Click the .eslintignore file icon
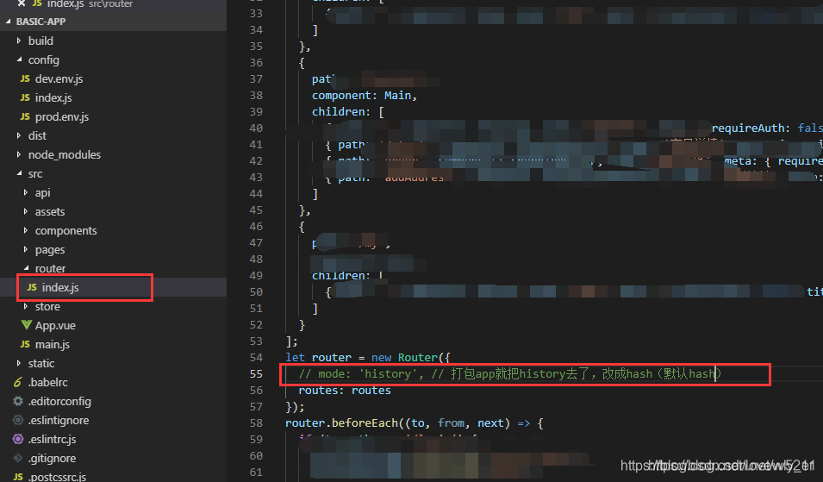Screen dimensions: 823x482 pyautogui.click(x=18, y=420)
